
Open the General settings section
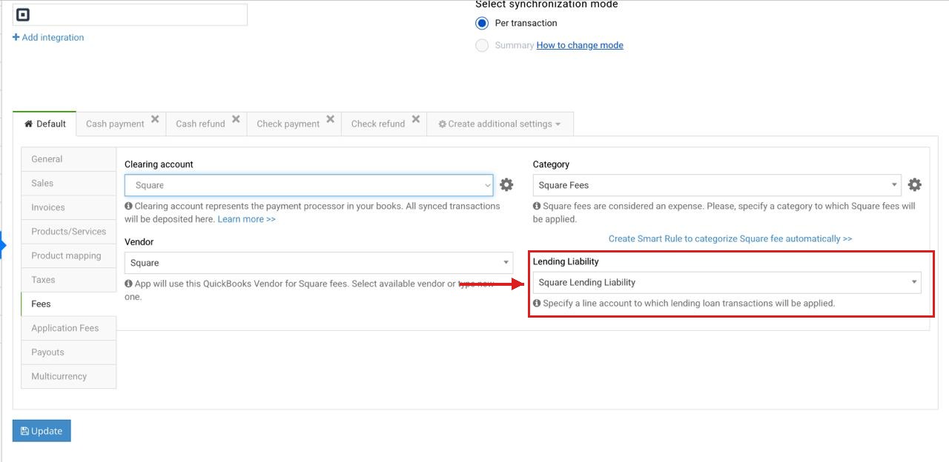click(69, 159)
